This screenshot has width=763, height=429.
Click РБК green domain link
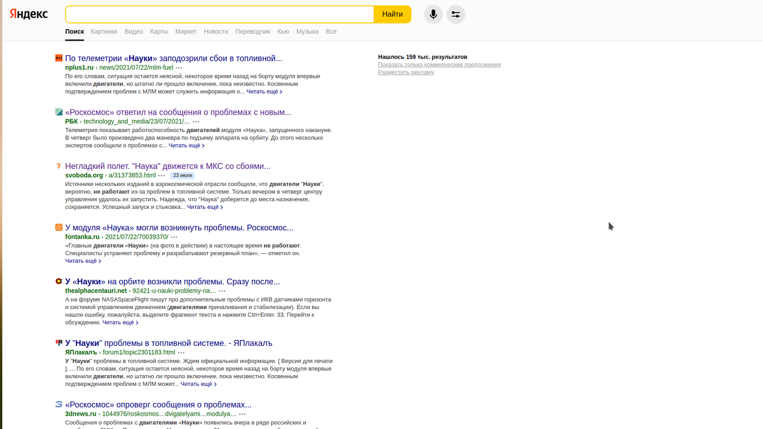[72, 121]
